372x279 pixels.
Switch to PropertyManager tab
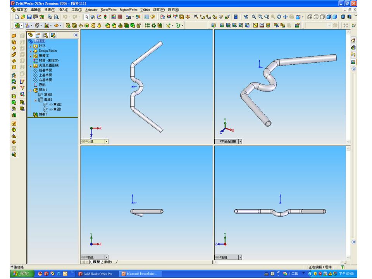click(x=38, y=35)
